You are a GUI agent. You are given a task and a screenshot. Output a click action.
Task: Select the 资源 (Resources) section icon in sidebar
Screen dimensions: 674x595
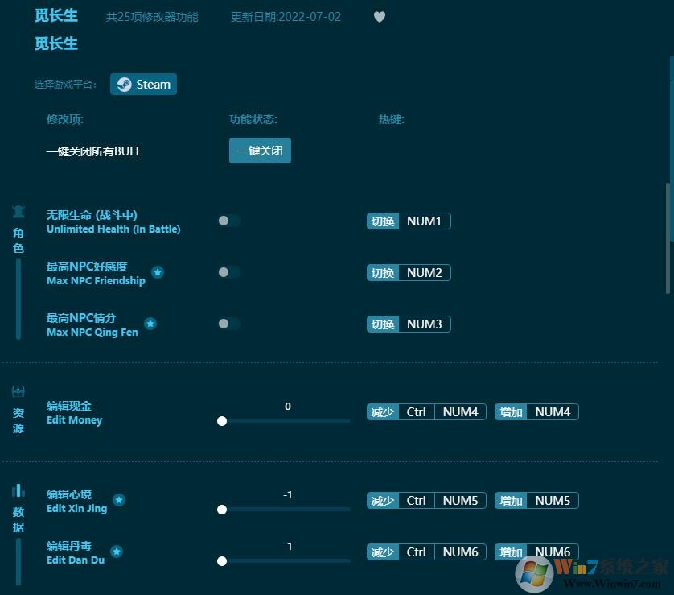pos(18,391)
